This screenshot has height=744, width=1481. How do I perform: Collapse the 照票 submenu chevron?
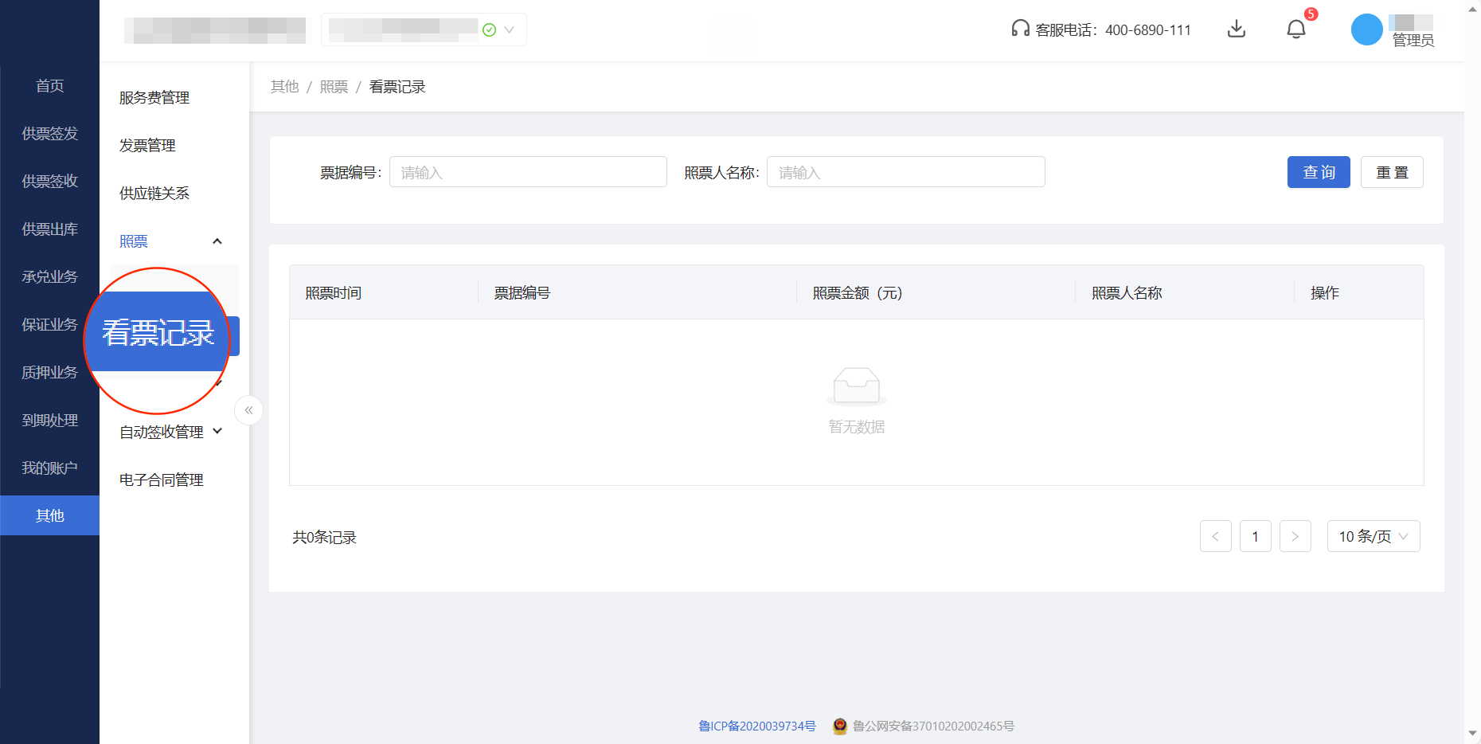(217, 241)
